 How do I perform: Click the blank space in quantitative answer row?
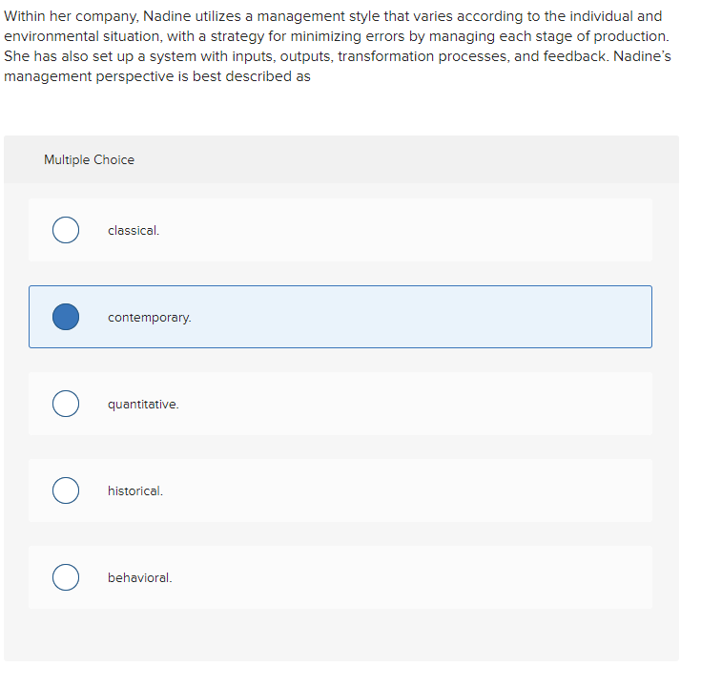[x=402, y=404]
